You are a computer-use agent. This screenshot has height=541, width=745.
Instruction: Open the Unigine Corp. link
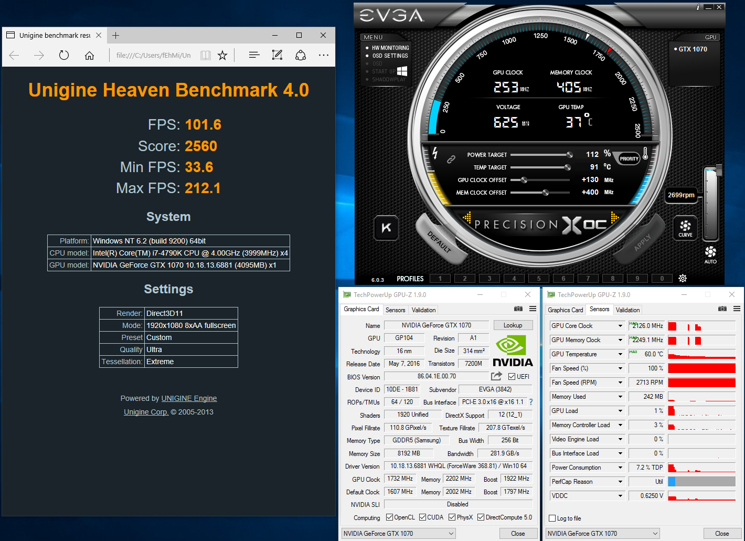pos(146,412)
